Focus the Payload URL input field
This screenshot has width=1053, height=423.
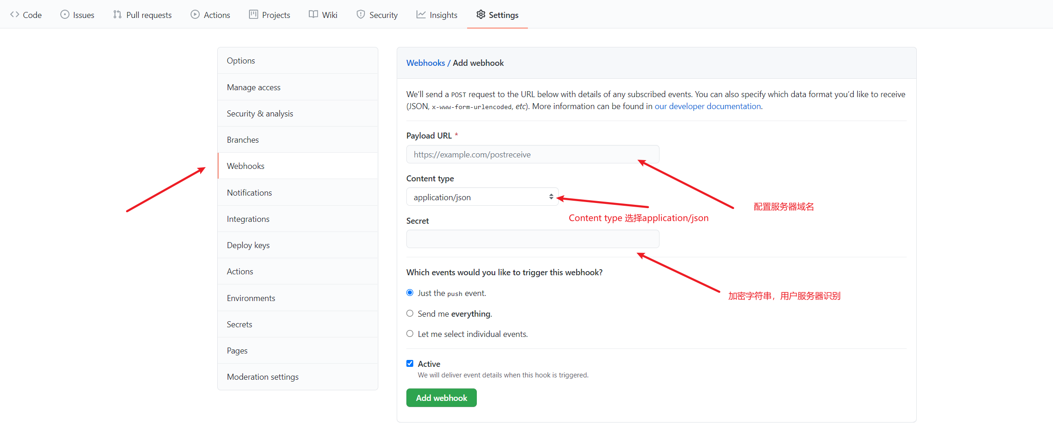pyautogui.click(x=532, y=155)
